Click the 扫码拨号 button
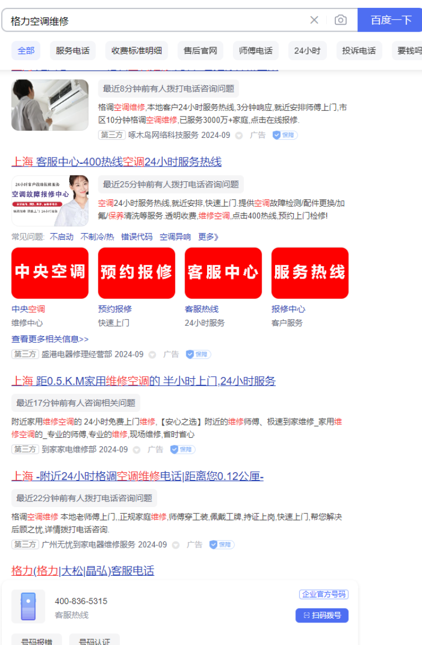Viewport: 422px width, 645px height. 322,615
